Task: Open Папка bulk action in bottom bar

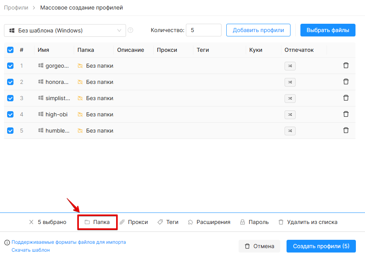Action: pyautogui.click(x=97, y=222)
